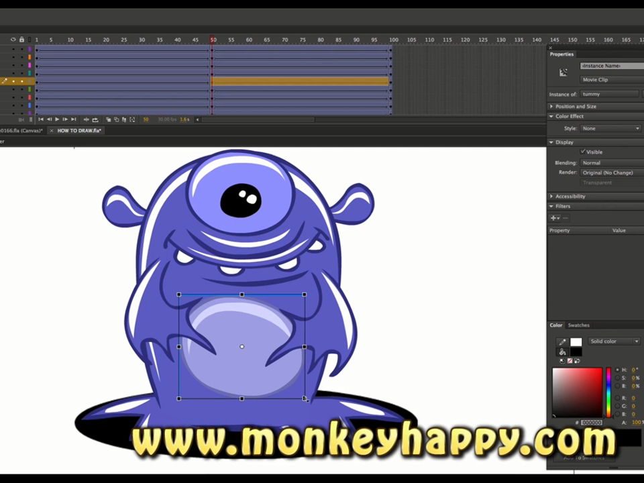Expand the Accessibility section
This screenshot has width=644, height=483.
pyautogui.click(x=551, y=197)
